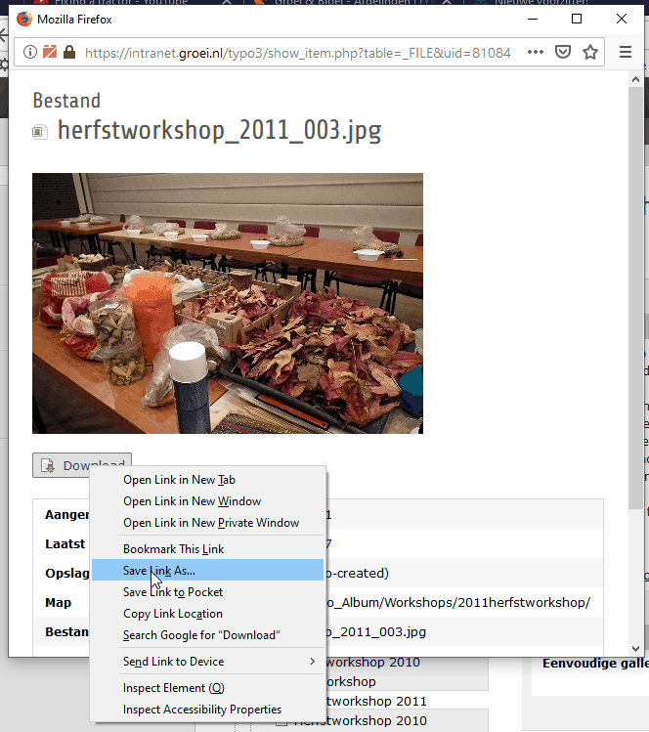This screenshot has height=732, width=649.
Task: Bookmark this page with star icon
Action: click(x=590, y=52)
